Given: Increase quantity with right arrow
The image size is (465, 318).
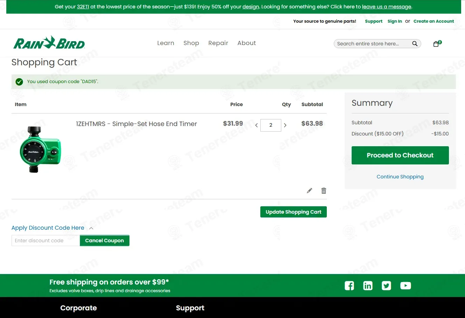Looking at the screenshot, I should pyautogui.click(x=285, y=125).
